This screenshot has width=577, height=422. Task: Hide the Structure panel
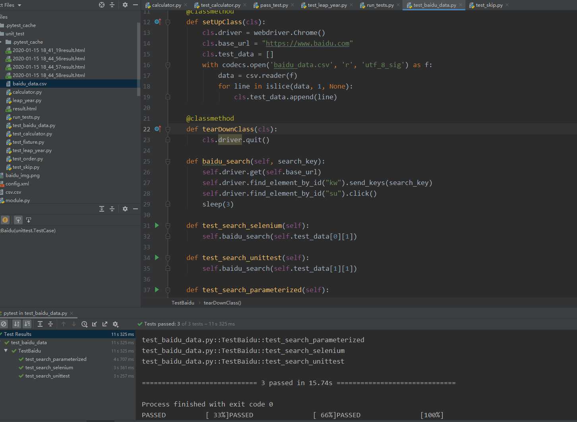(x=136, y=209)
